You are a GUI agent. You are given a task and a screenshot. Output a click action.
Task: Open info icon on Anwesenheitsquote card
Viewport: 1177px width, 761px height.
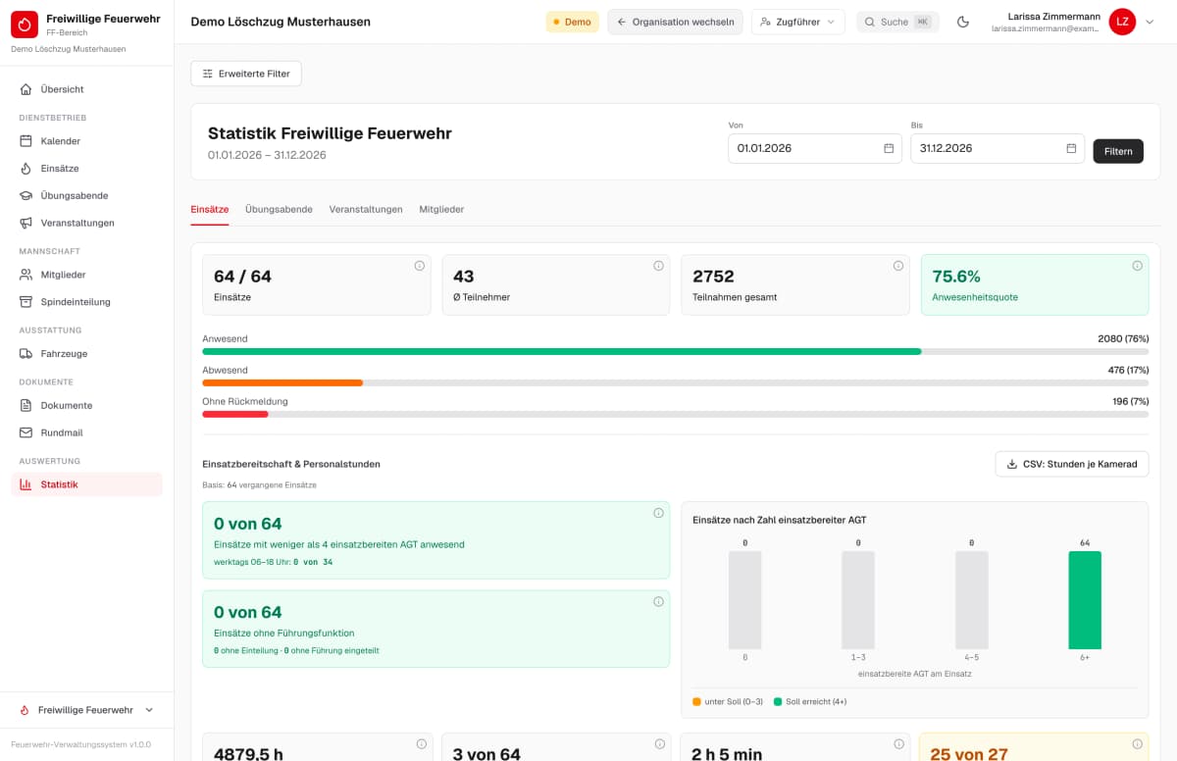click(1137, 266)
